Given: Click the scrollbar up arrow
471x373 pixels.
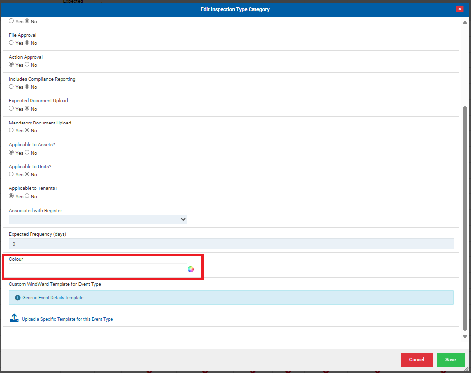Looking at the screenshot, I should (465, 23).
